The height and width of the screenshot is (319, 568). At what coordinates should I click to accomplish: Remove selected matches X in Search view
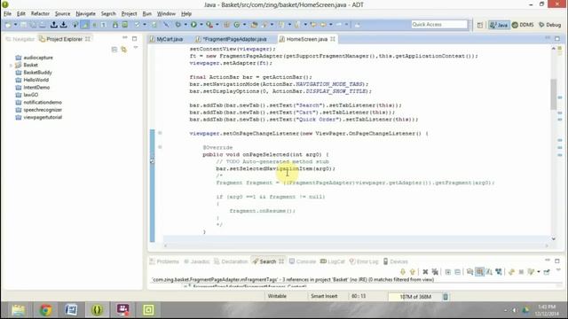425,272
